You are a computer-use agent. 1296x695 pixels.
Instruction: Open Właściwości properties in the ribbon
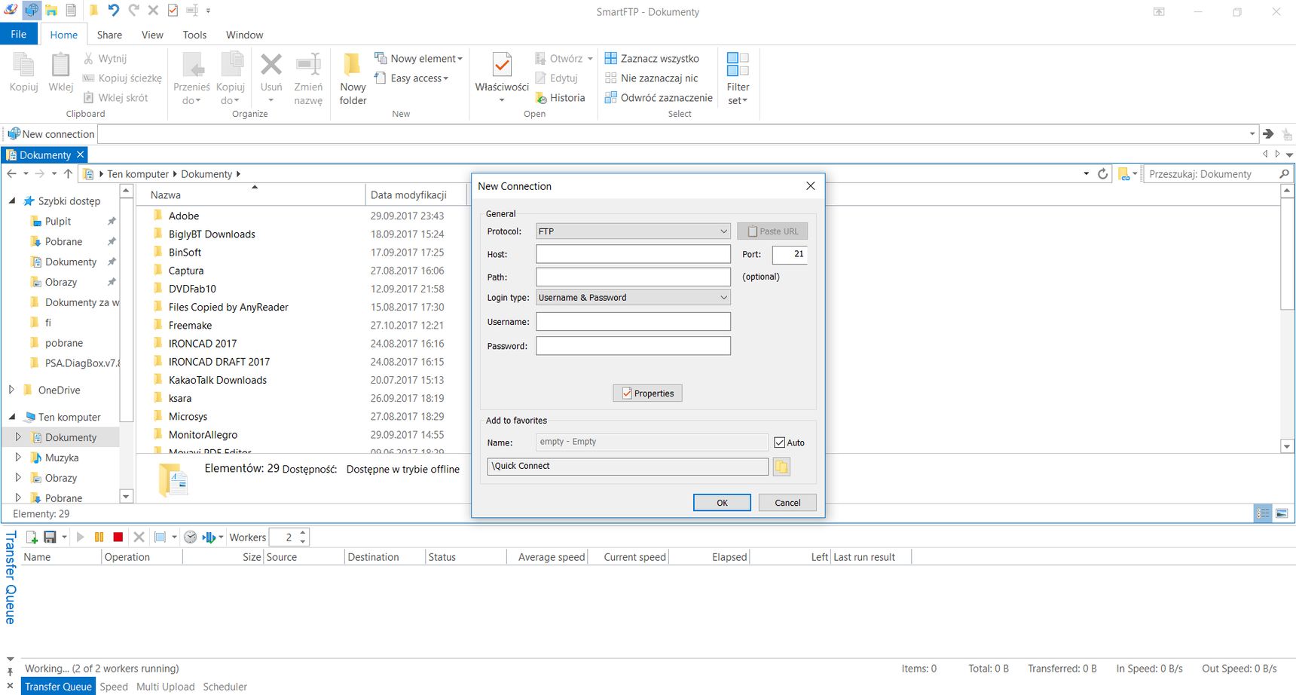pyautogui.click(x=502, y=78)
